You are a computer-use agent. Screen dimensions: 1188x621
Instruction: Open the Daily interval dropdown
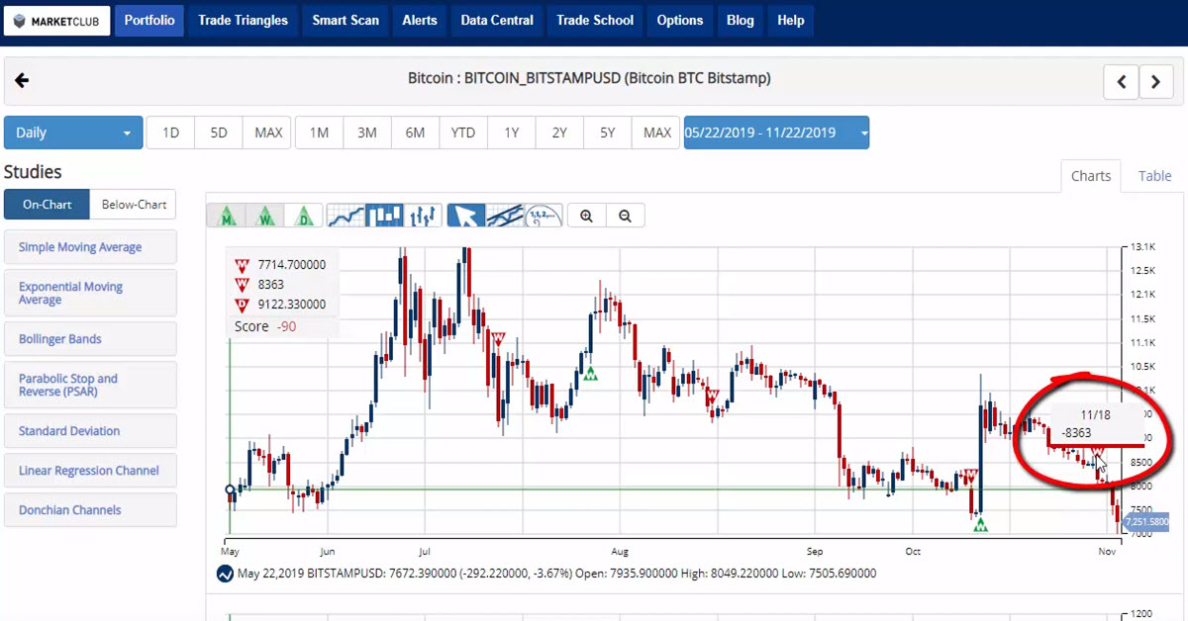73,133
